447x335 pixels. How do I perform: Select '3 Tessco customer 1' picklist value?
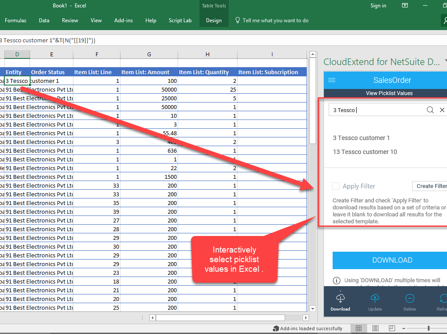pos(361,138)
